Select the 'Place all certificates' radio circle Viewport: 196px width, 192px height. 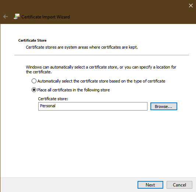coord(34,90)
